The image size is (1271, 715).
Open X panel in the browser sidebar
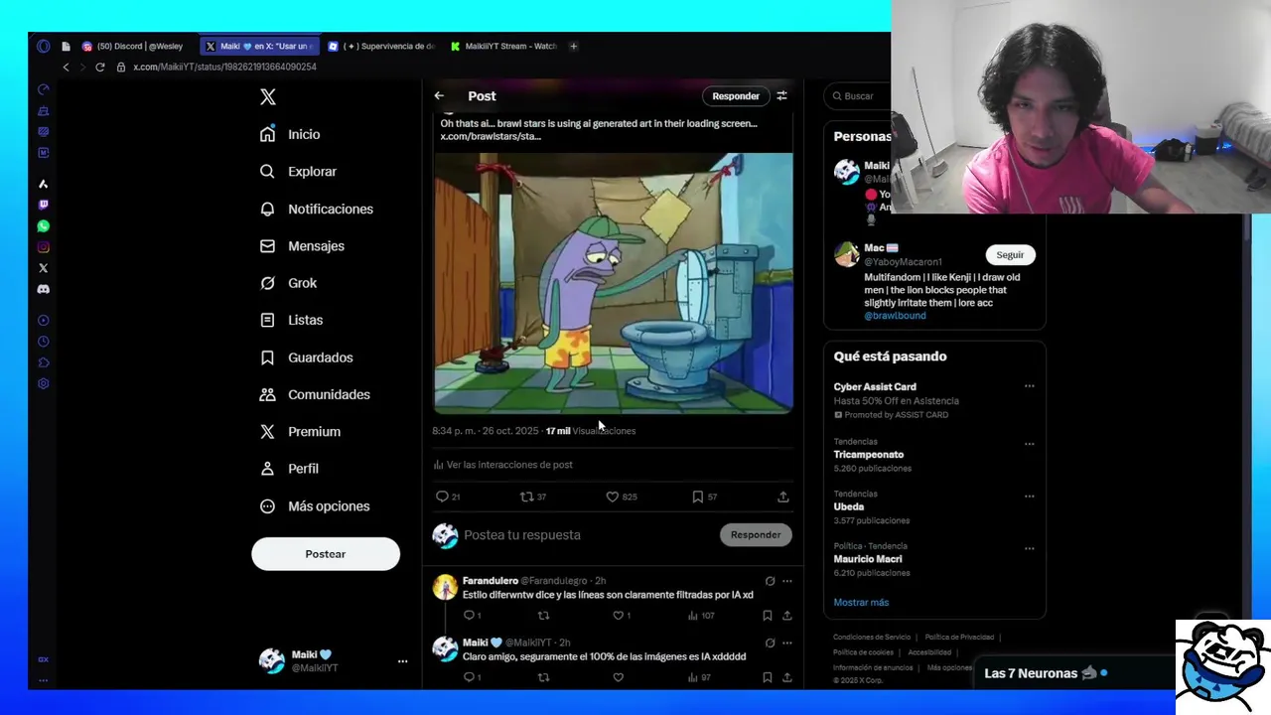tap(43, 268)
